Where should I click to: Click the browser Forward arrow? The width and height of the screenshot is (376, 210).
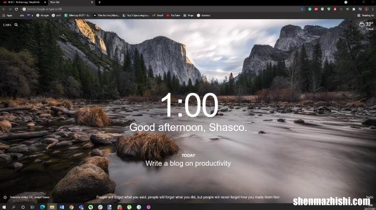click(10, 9)
